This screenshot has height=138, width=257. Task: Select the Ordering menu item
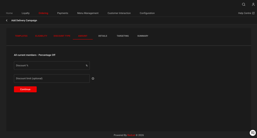click(43, 13)
